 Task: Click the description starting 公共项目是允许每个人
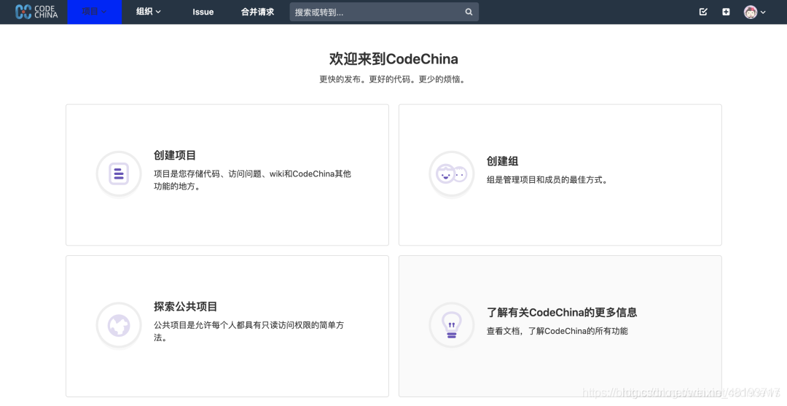pyautogui.click(x=248, y=331)
